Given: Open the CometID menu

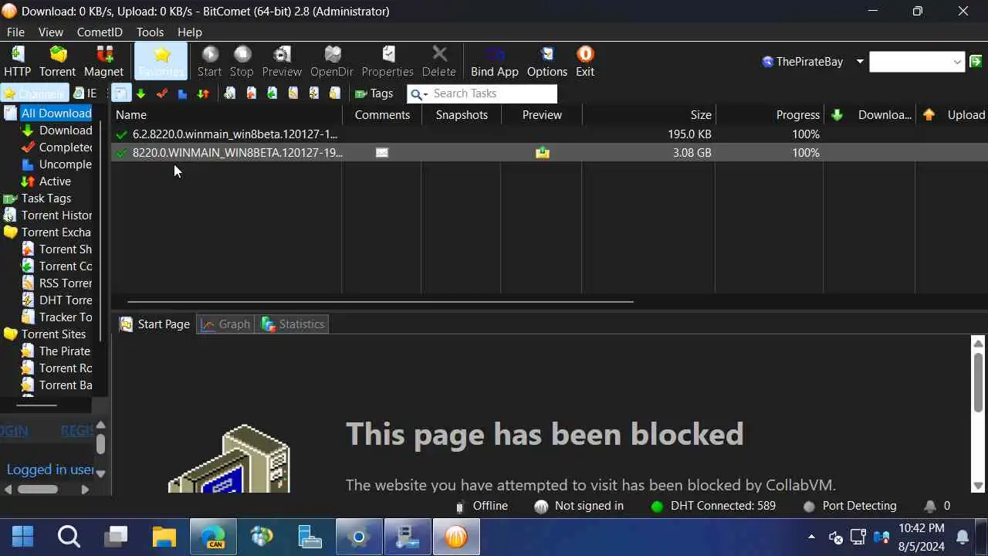Looking at the screenshot, I should tap(100, 32).
